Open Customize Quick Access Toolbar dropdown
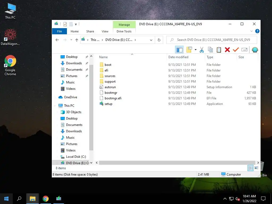This screenshot has height=204, width=272. point(76,24)
